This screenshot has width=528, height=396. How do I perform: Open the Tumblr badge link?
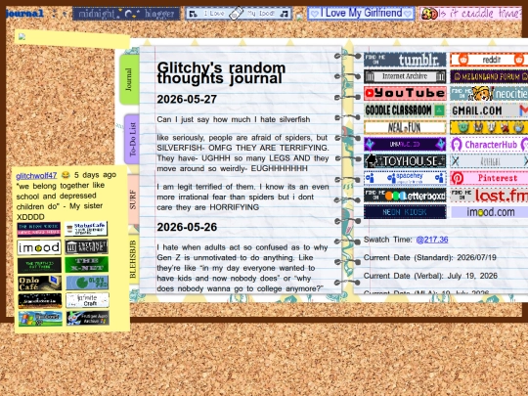(405, 60)
